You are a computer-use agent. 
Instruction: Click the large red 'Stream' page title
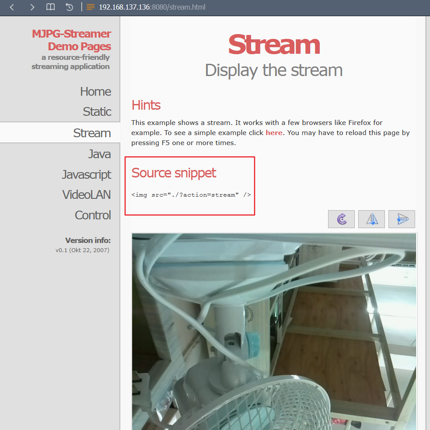[x=274, y=45]
